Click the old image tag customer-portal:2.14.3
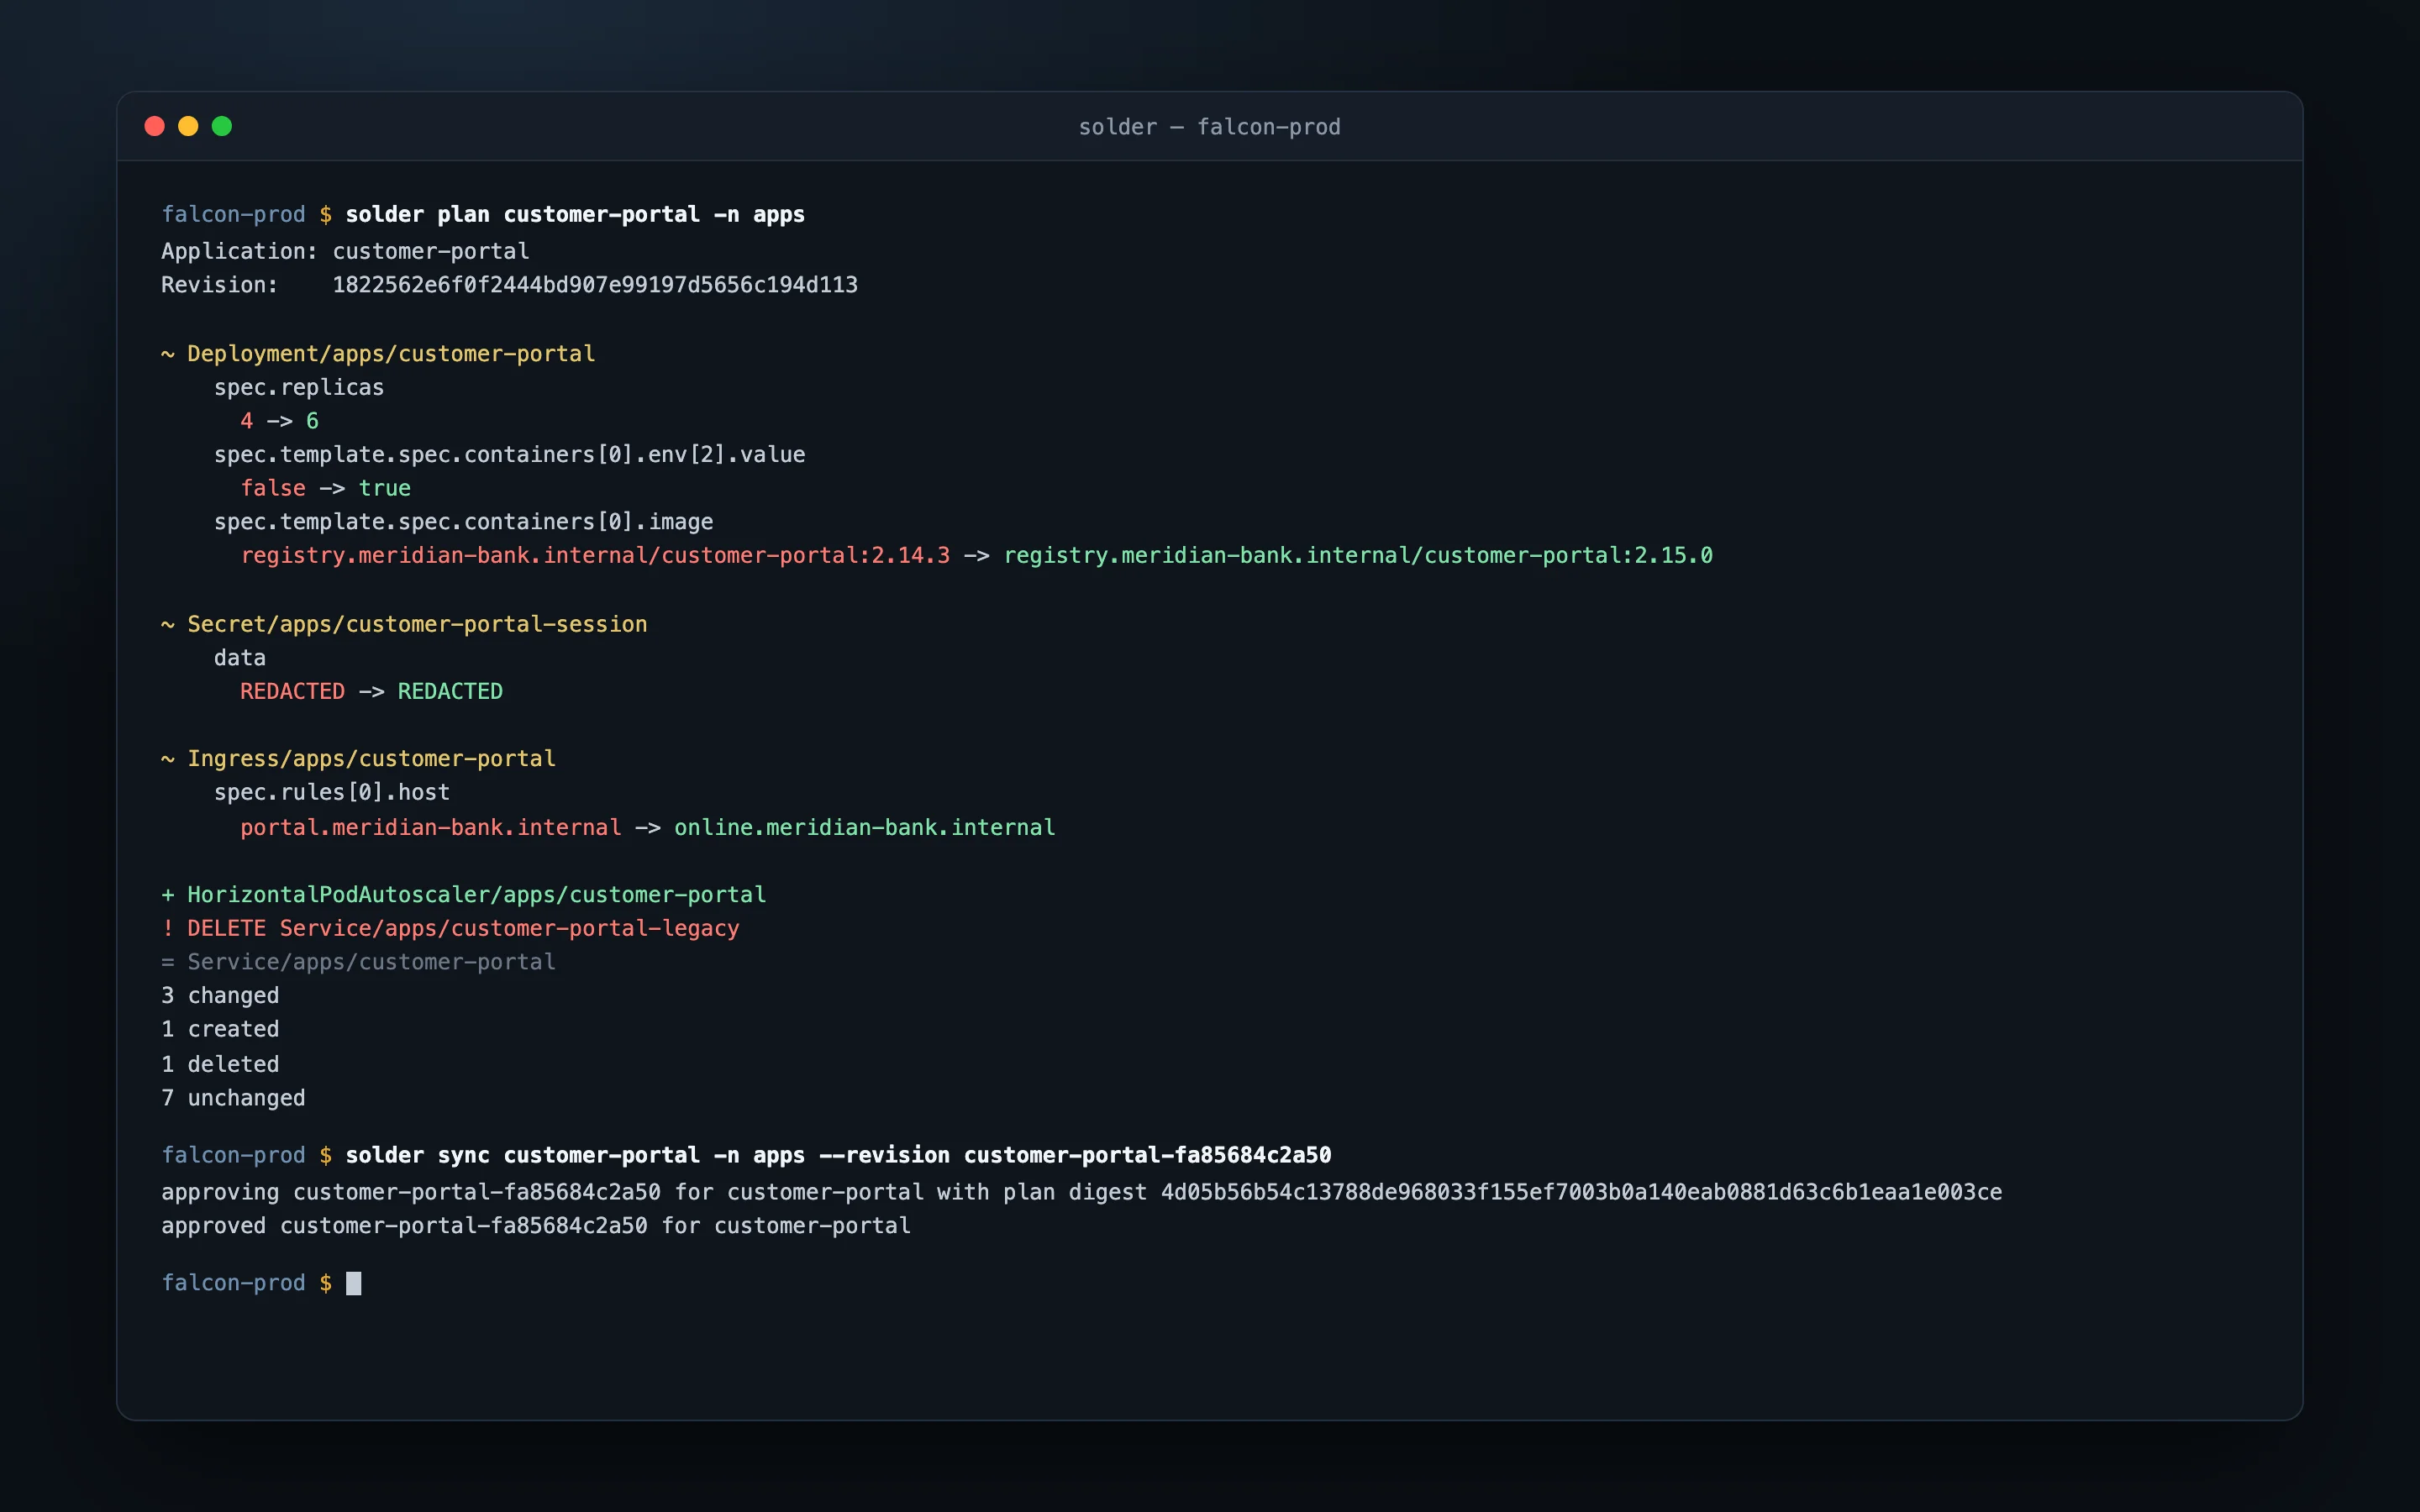 595,555
